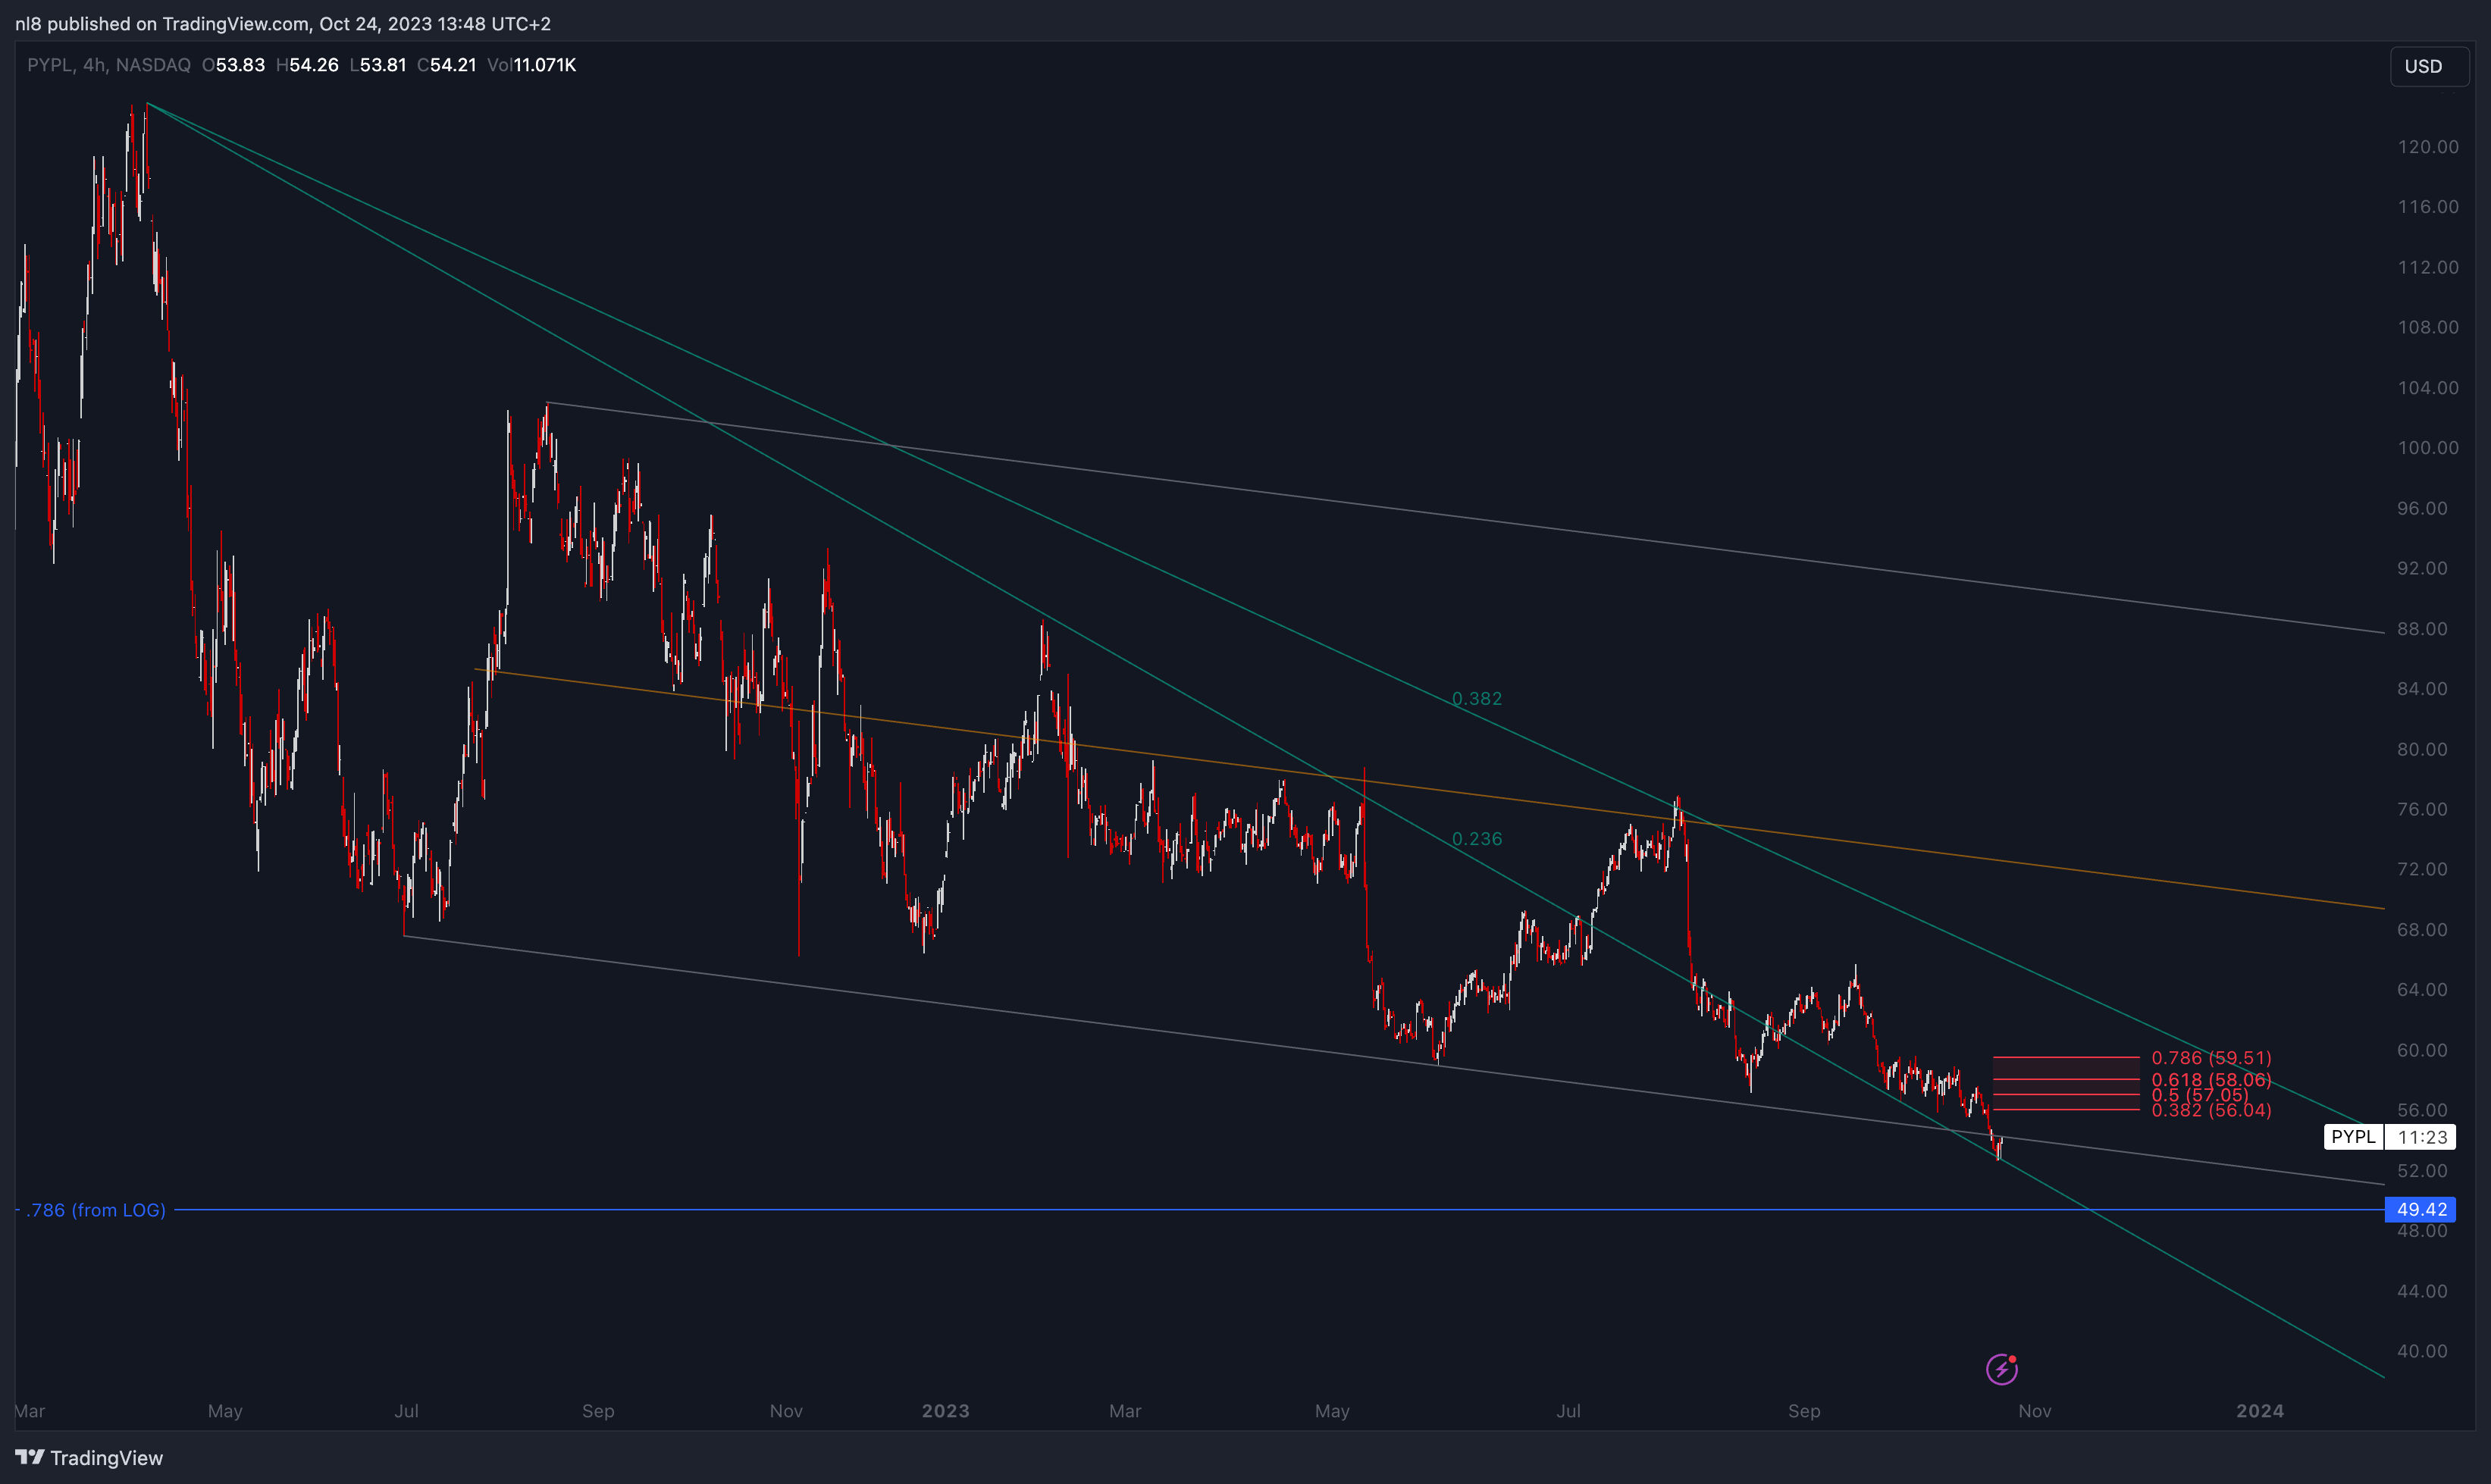Click the Nov label beside 2024

(x=2034, y=1410)
